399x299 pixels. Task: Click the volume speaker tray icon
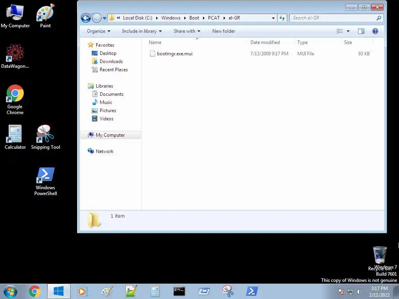coord(359,292)
